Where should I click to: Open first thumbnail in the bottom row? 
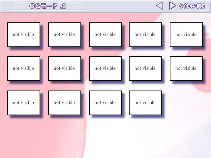click(x=24, y=103)
